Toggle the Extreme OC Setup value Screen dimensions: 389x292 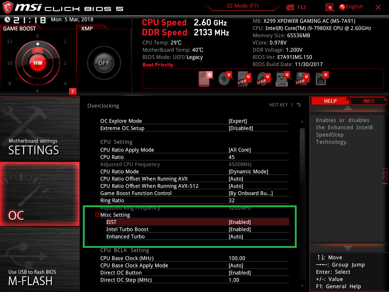[240, 128]
